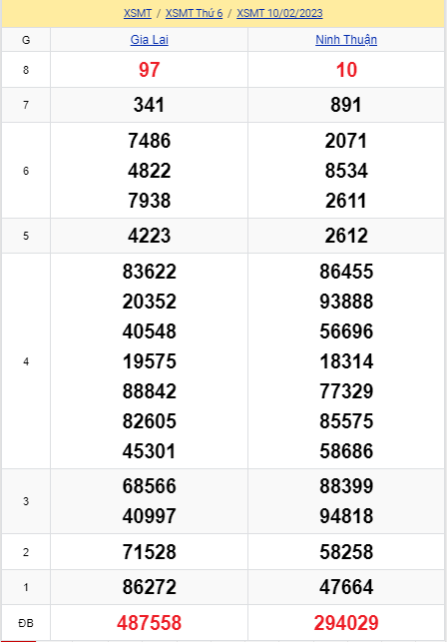Screen dimensions: 447x642
Task: Open the Gia Lai province link
Action: pos(149,40)
